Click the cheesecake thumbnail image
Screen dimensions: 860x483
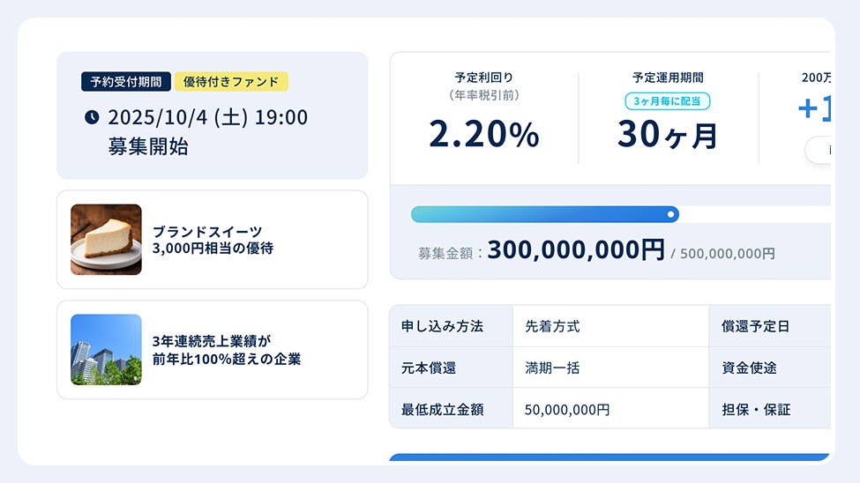pos(106,240)
